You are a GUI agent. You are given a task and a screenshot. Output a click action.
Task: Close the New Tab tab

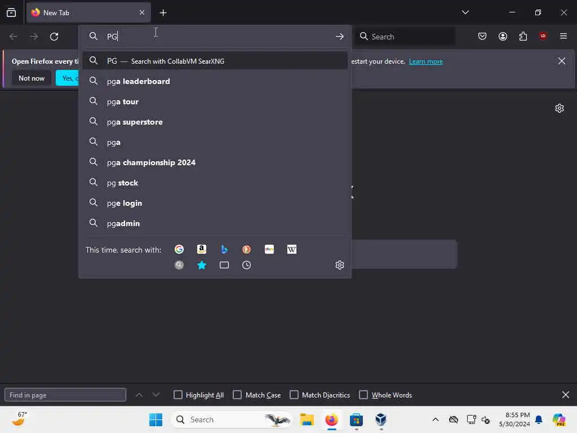(x=142, y=13)
